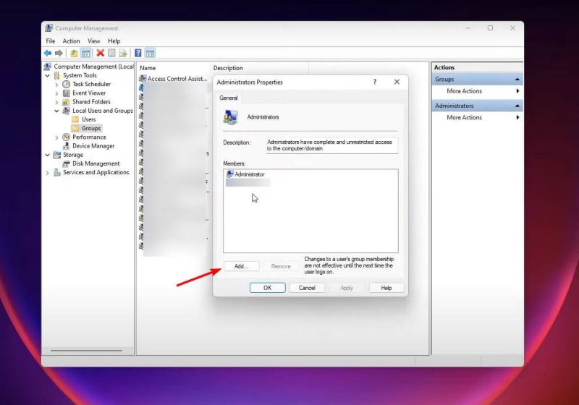The image size is (579, 405).
Task: Click the Up one level toolbar icon
Action: [74, 53]
